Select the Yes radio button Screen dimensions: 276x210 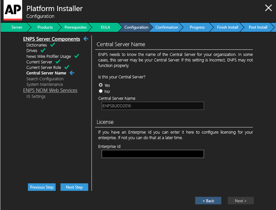click(101, 85)
